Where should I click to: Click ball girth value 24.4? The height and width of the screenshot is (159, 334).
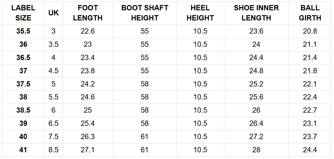[x=310, y=150]
